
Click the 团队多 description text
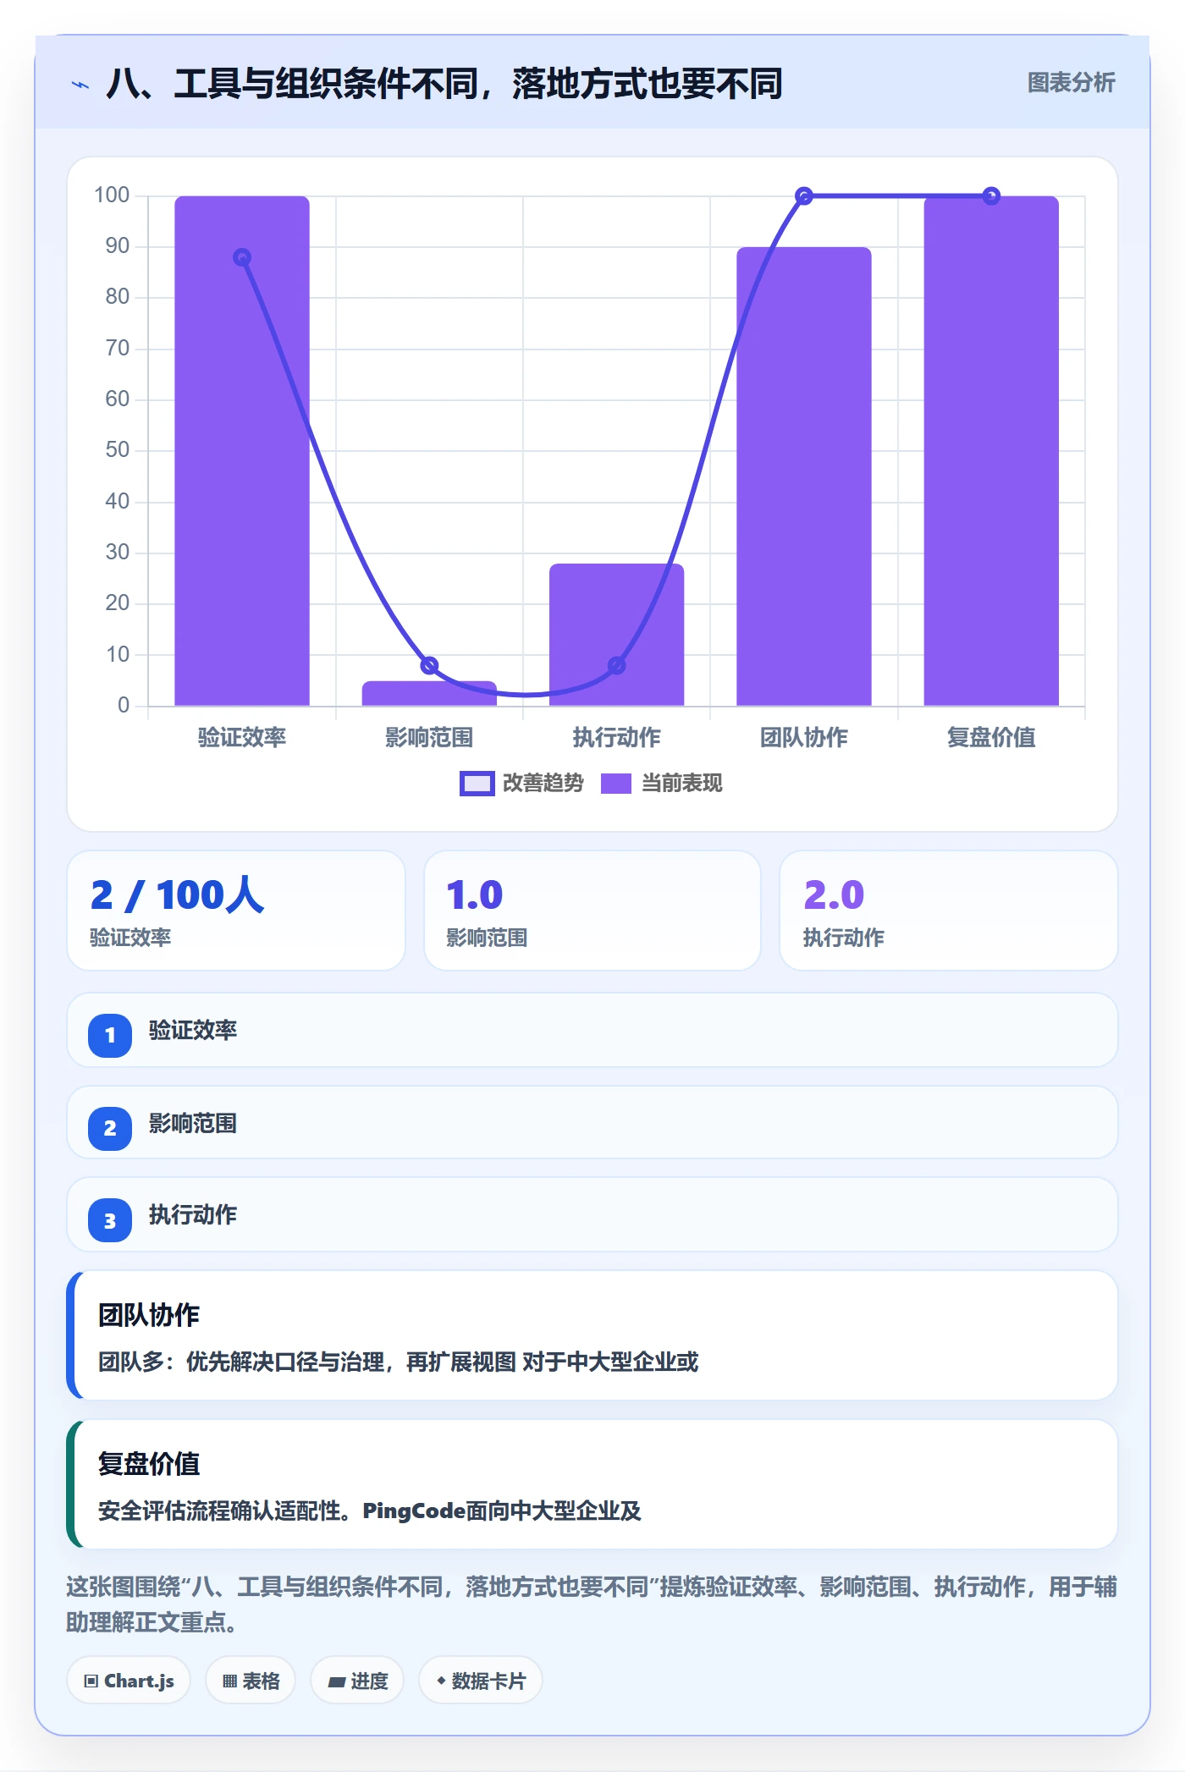tap(399, 1362)
